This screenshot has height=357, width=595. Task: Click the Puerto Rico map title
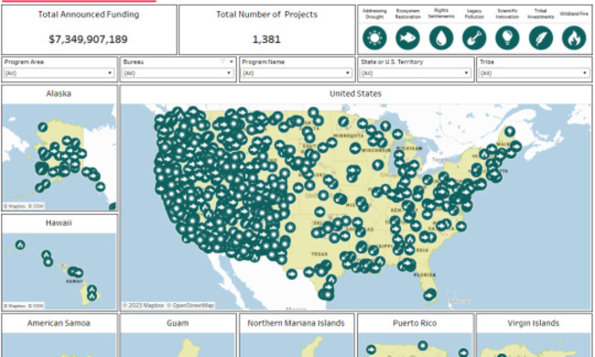click(x=415, y=323)
